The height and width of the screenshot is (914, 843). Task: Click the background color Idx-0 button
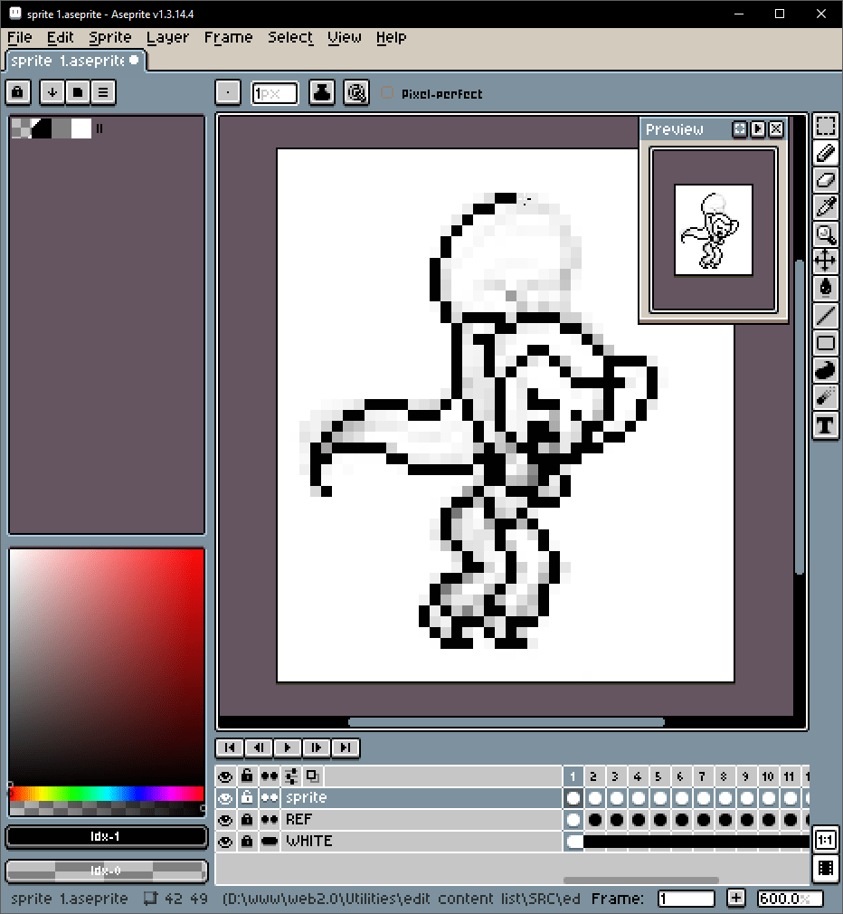pos(106,871)
